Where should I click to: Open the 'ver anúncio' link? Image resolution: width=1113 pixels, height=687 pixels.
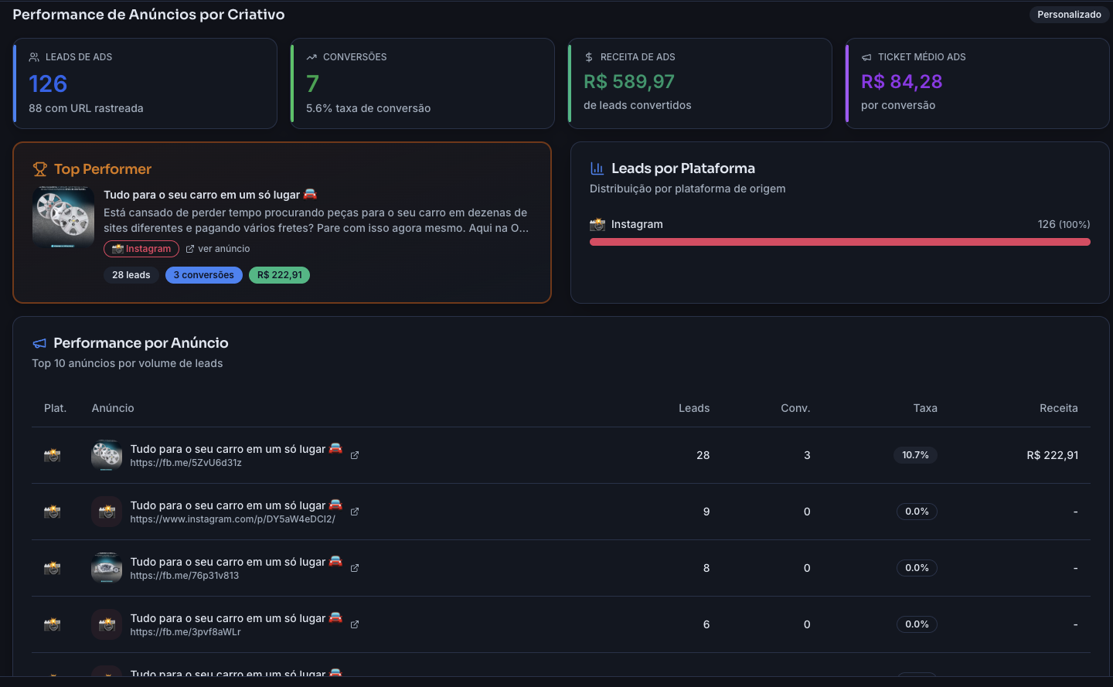coord(218,249)
